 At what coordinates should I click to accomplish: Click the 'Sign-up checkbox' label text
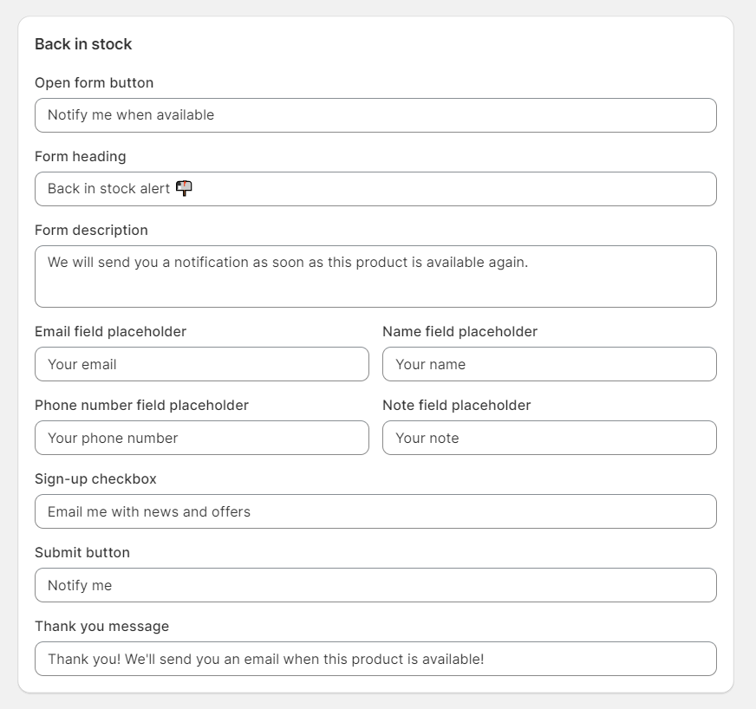tap(95, 479)
